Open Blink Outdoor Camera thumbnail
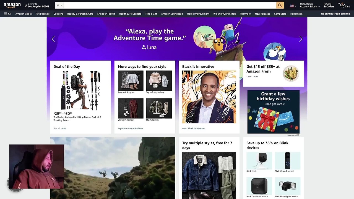 pyautogui.click(x=259, y=186)
